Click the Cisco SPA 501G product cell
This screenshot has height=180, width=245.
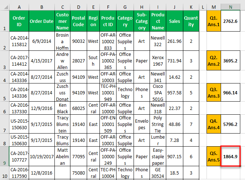pos(158,93)
